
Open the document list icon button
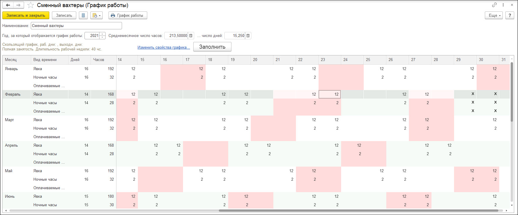pos(83,15)
